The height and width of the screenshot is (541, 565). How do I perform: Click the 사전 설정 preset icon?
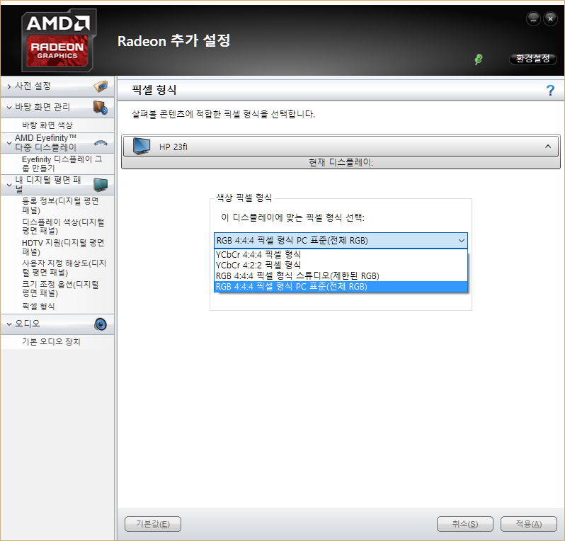101,86
